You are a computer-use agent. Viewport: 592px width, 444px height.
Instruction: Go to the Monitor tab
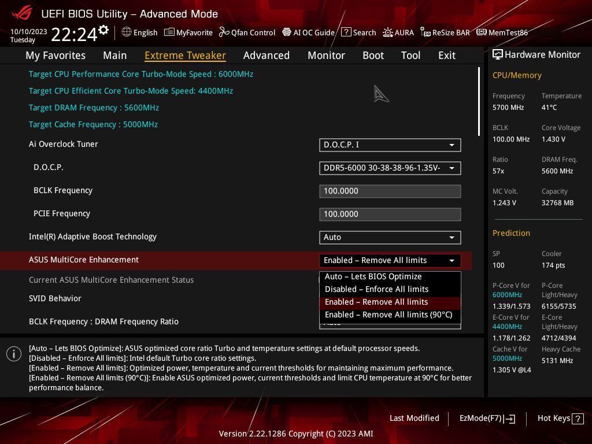pos(326,55)
